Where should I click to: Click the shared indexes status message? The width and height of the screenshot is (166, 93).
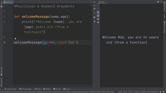point(59,92)
